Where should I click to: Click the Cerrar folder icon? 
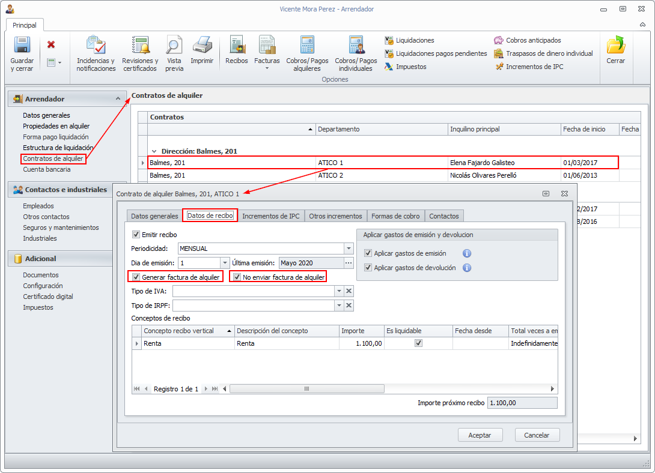(615, 46)
